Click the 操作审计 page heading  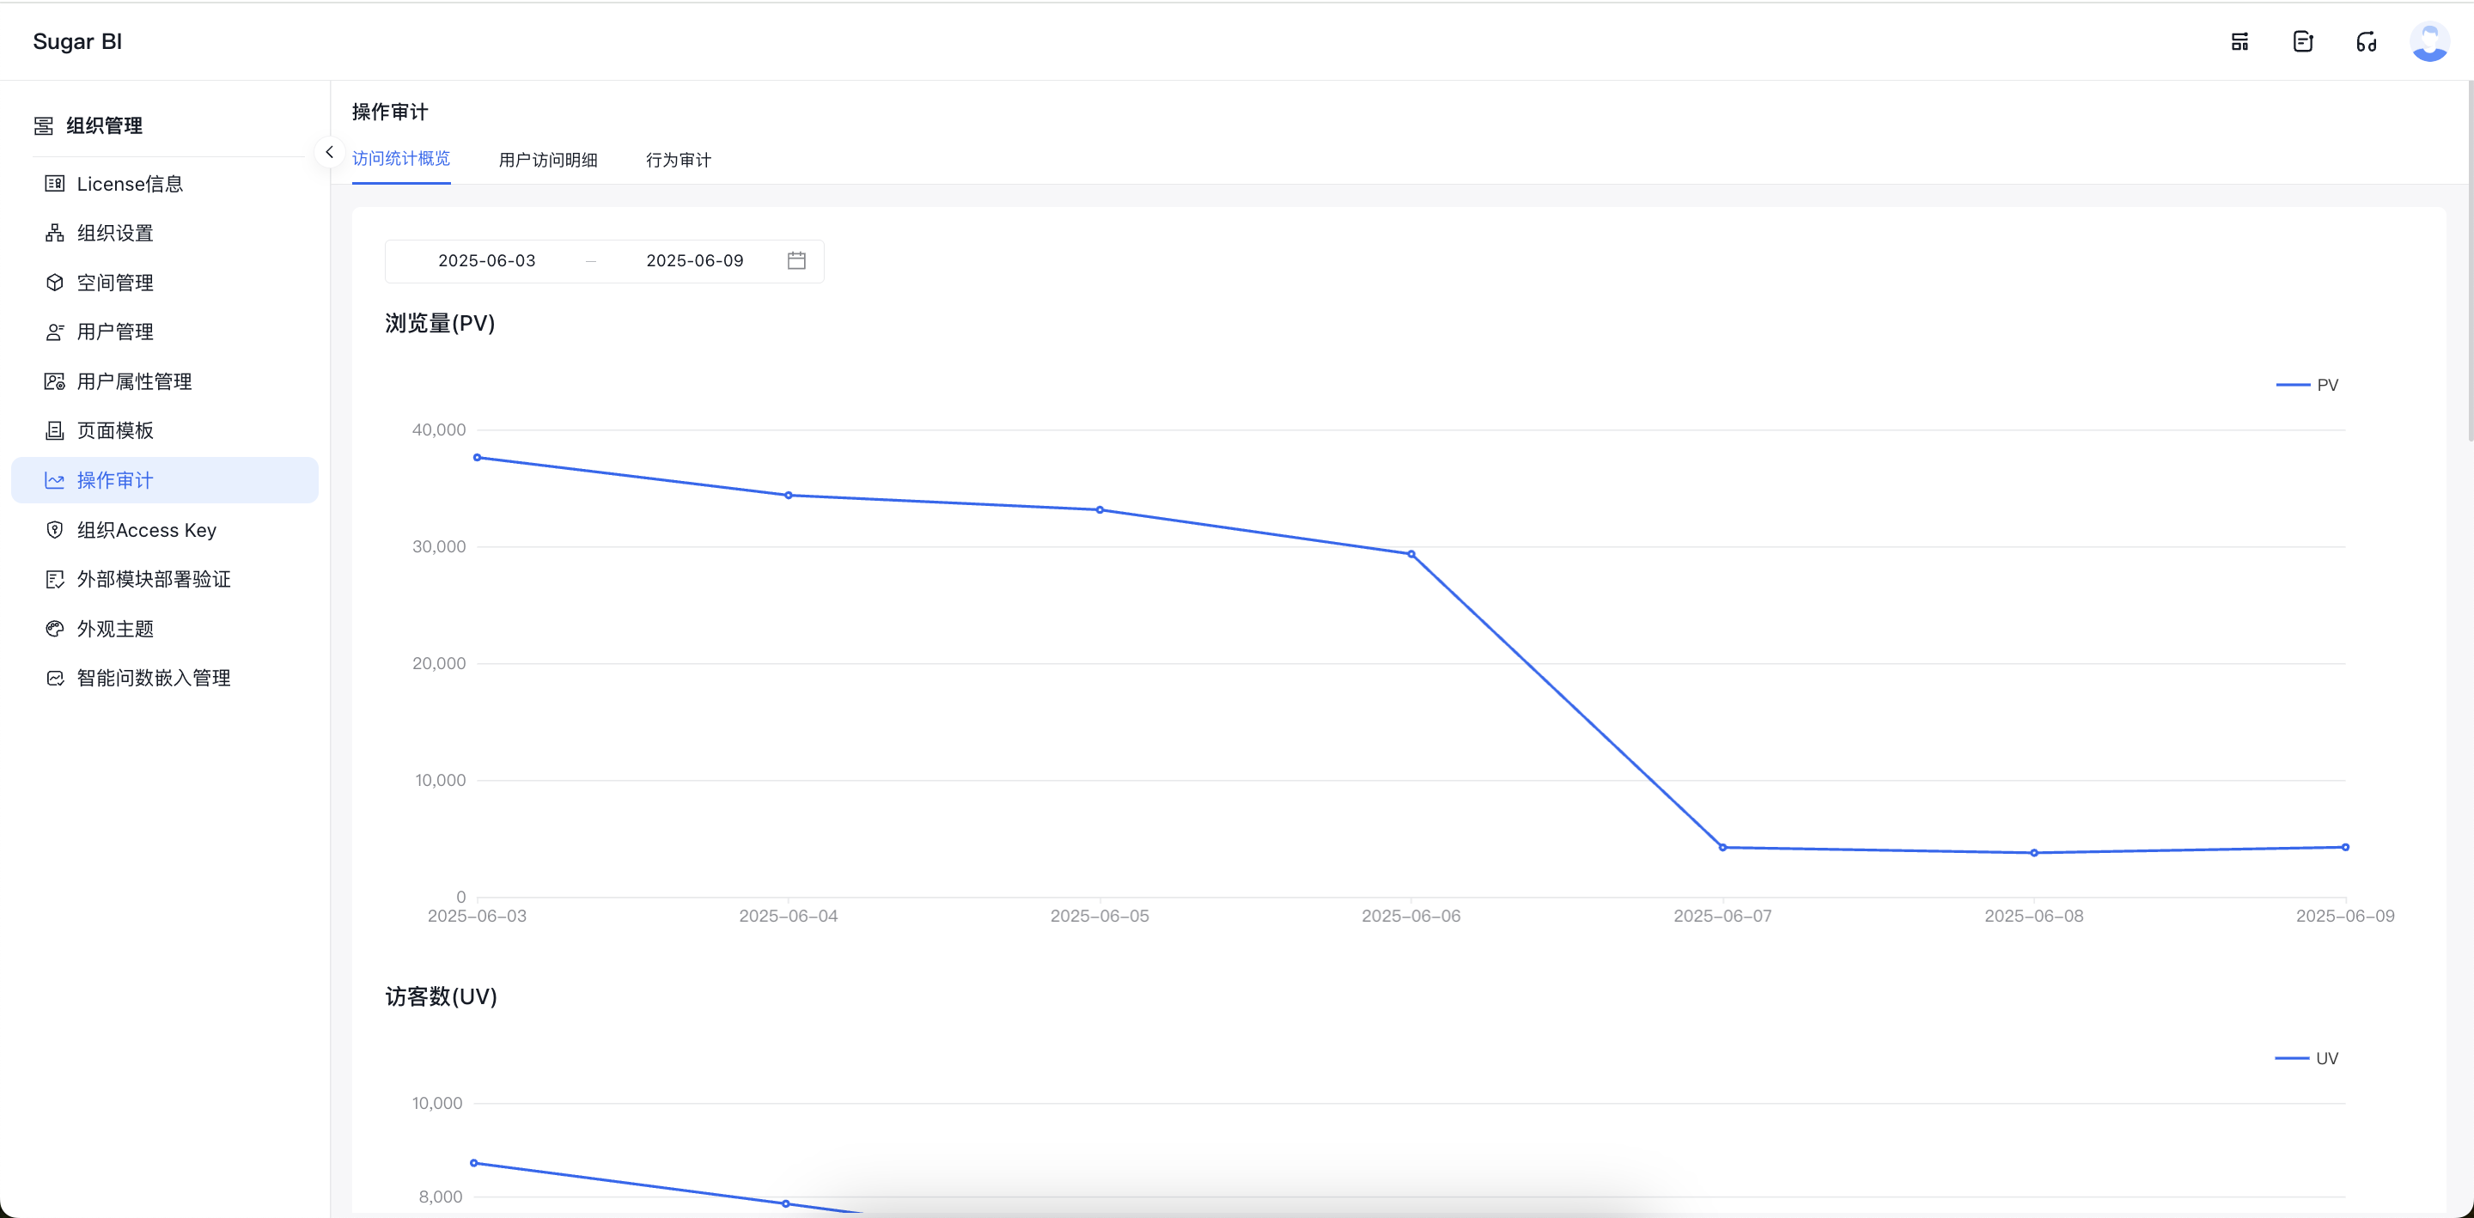(390, 112)
